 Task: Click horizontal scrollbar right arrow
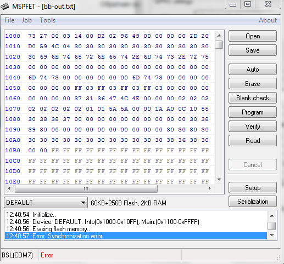click(209, 188)
